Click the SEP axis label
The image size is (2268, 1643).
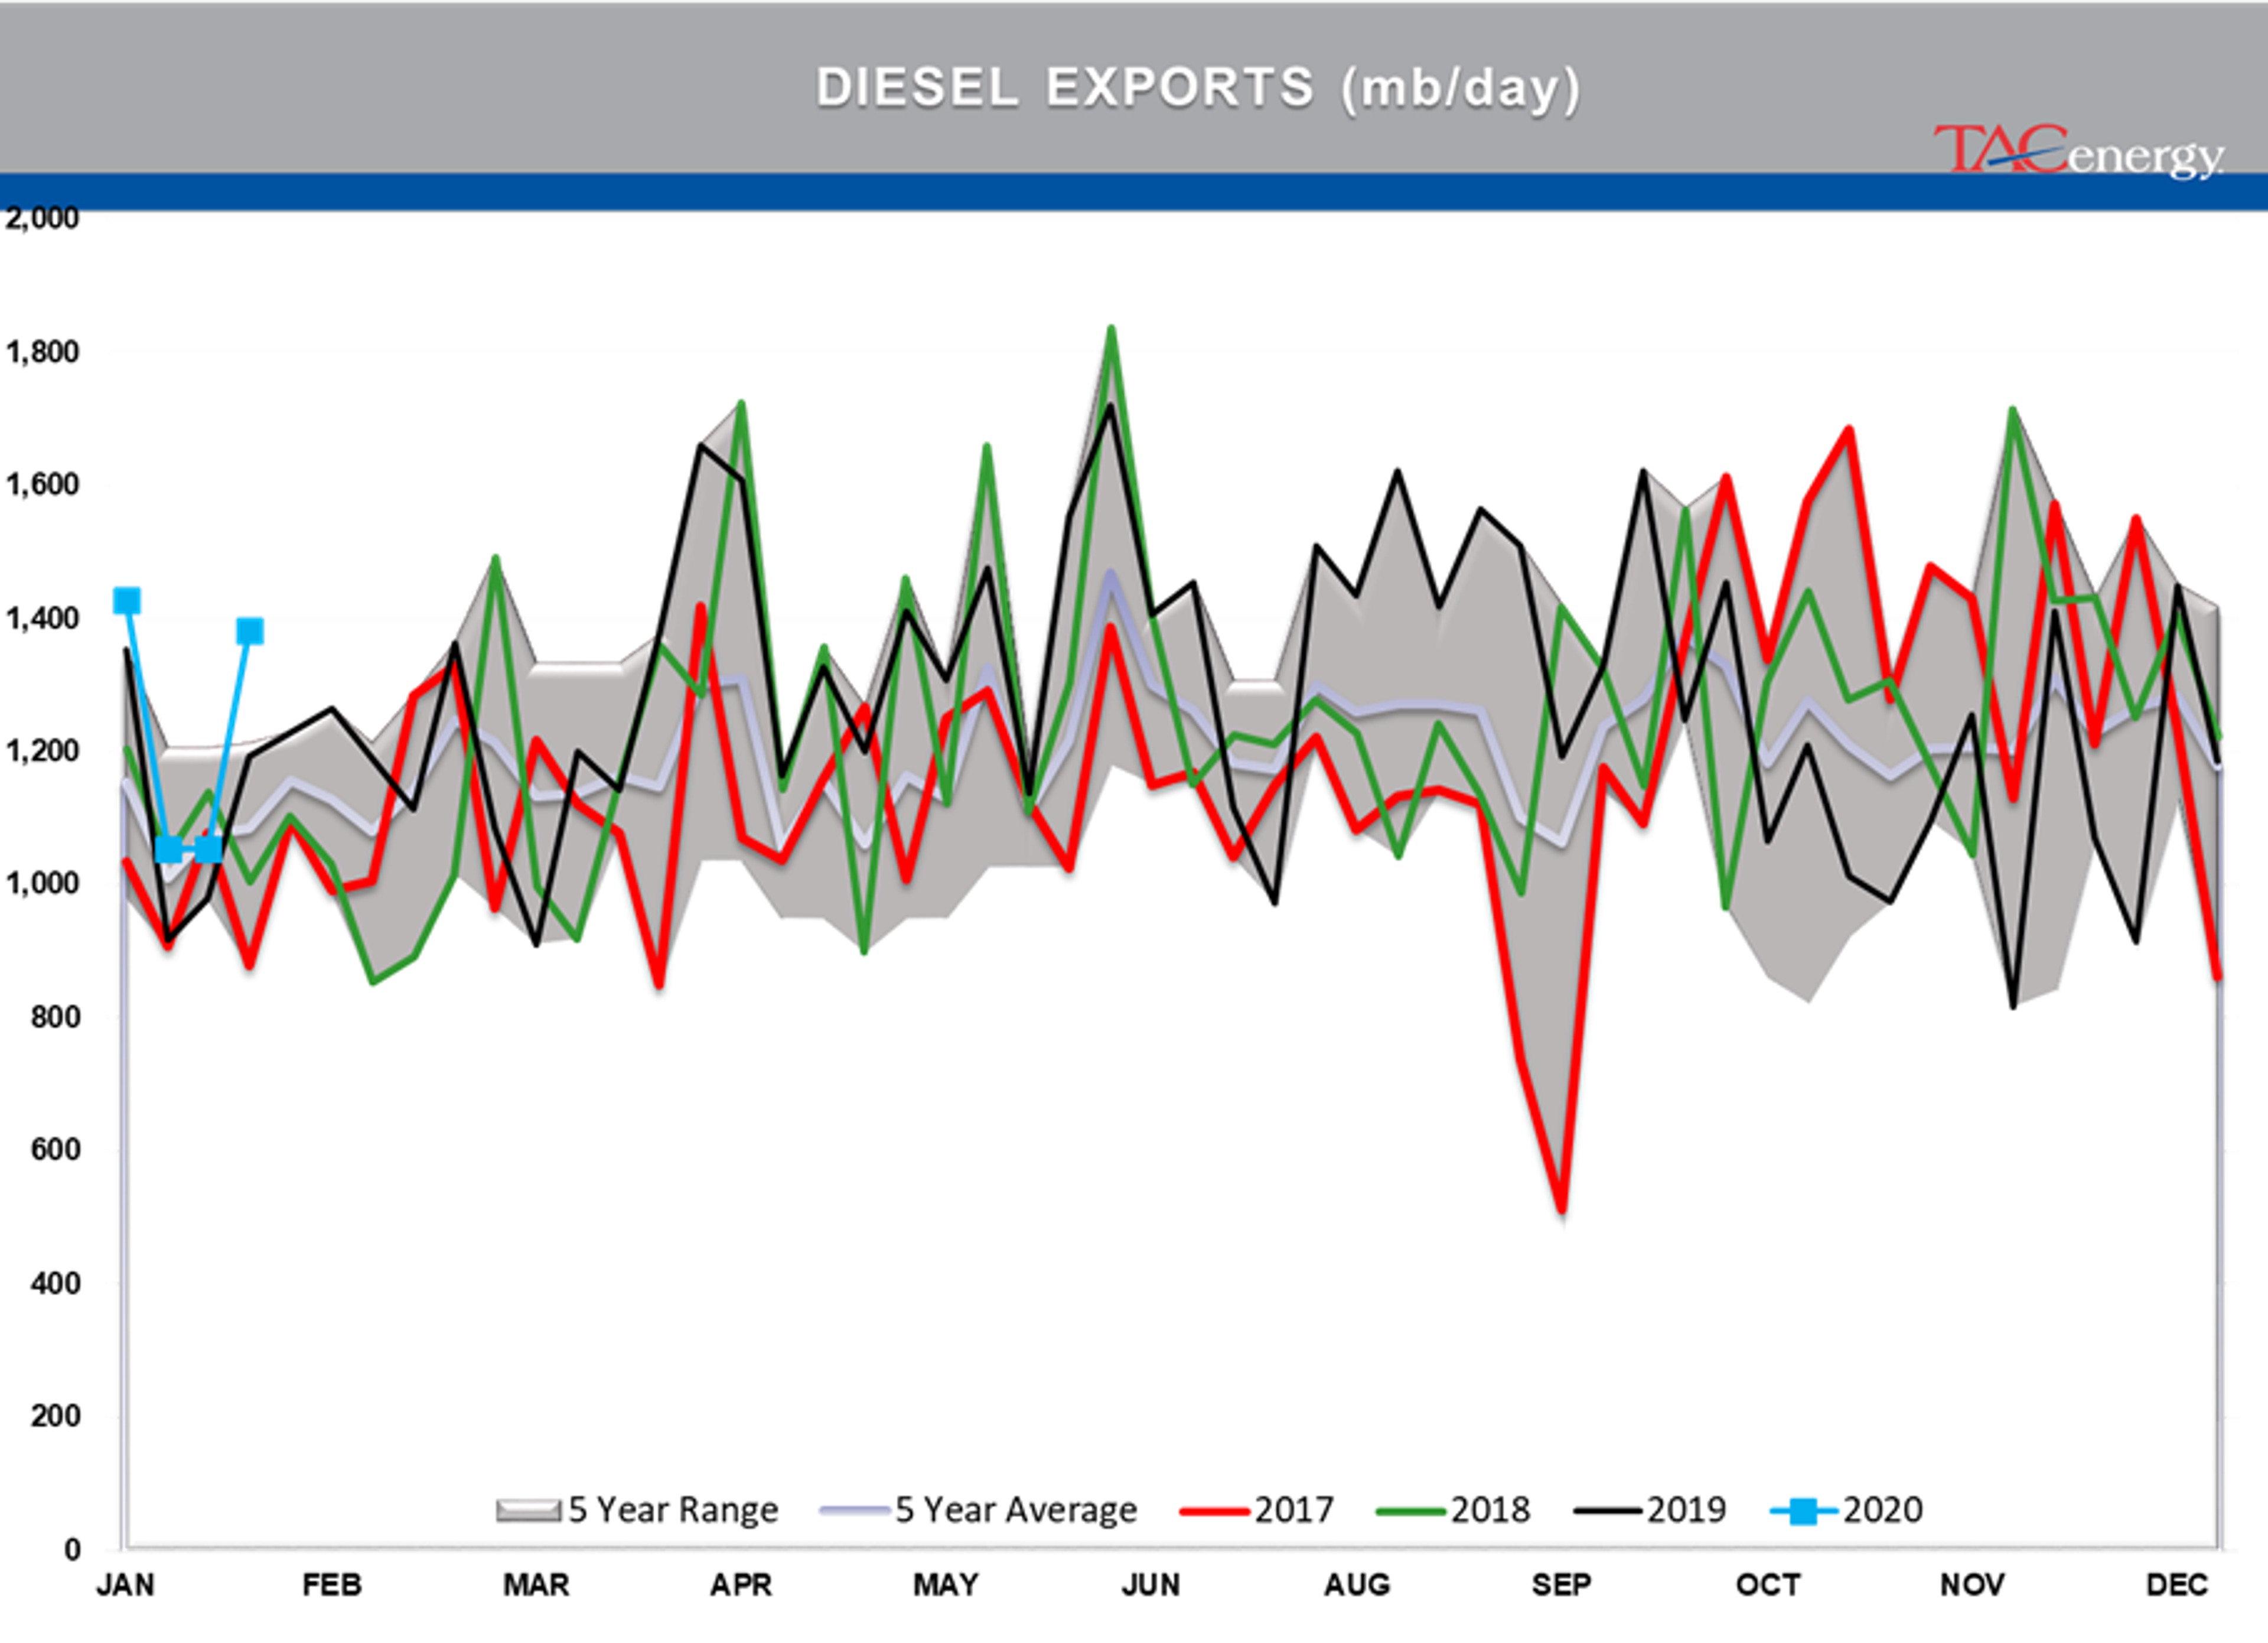[1561, 1585]
